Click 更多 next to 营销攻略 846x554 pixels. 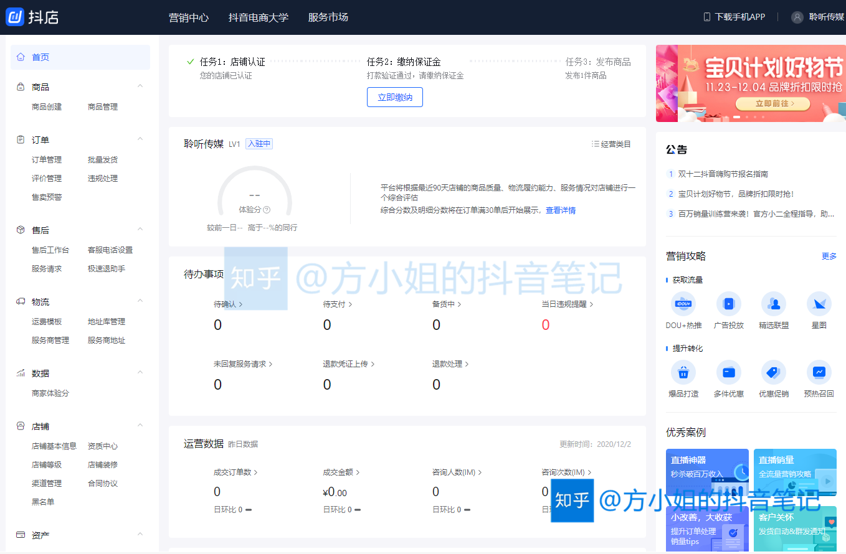click(x=829, y=256)
